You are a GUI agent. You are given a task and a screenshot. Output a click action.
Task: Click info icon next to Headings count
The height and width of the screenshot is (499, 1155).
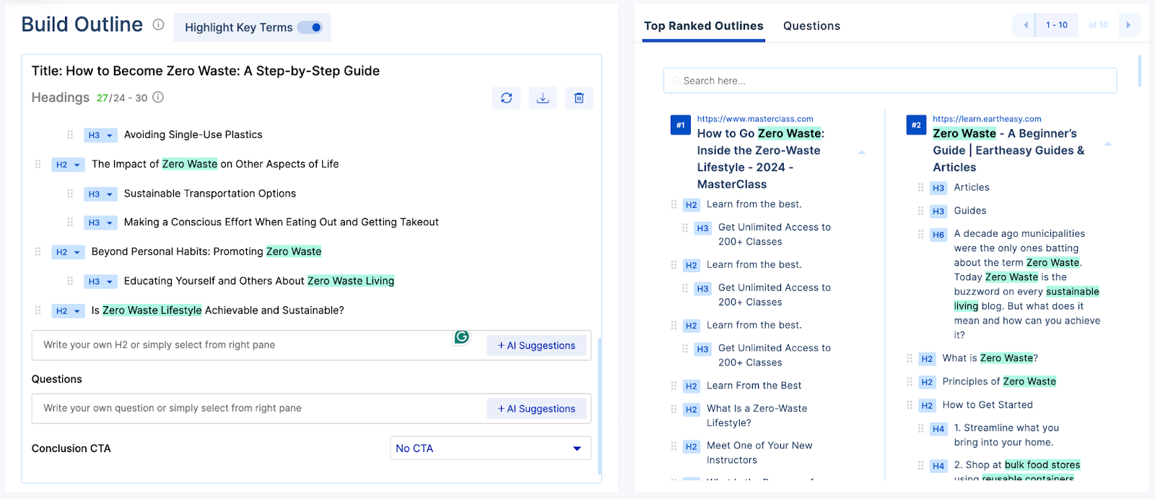click(x=158, y=97)
